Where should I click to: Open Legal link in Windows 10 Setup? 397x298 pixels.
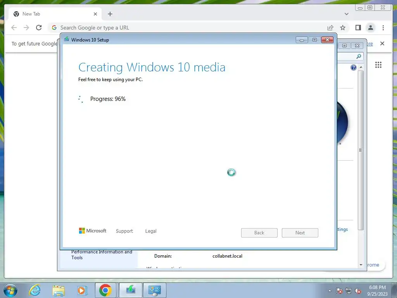[151, 231]
